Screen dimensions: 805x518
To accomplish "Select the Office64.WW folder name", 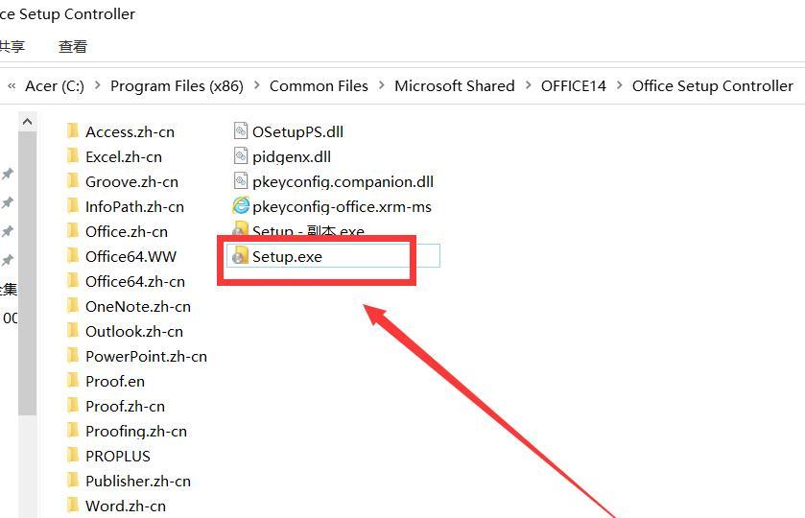I will [x=130, y=256].
